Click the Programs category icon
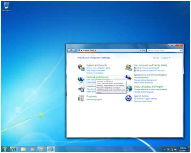Screen dimensions: 191x153 (81, 98)
